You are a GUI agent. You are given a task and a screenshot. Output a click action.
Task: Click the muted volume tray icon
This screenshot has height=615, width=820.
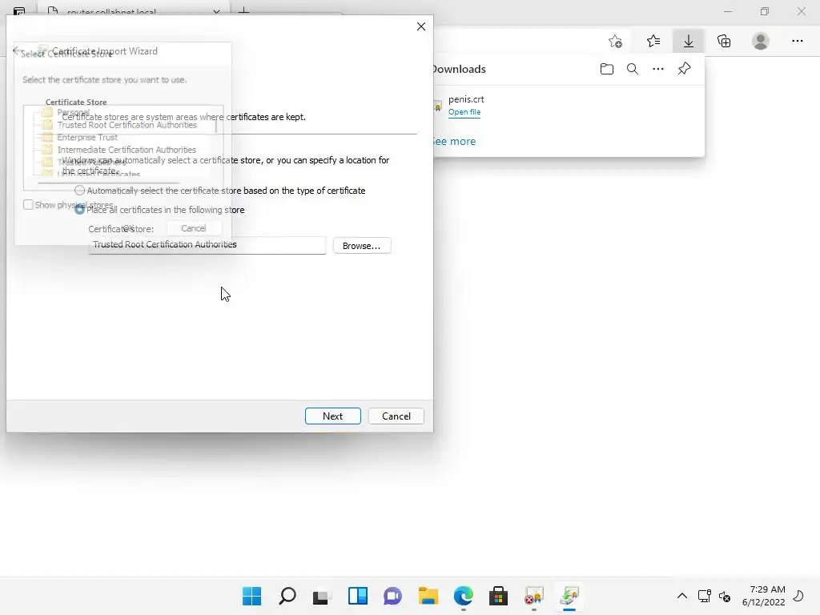point(725,596)
